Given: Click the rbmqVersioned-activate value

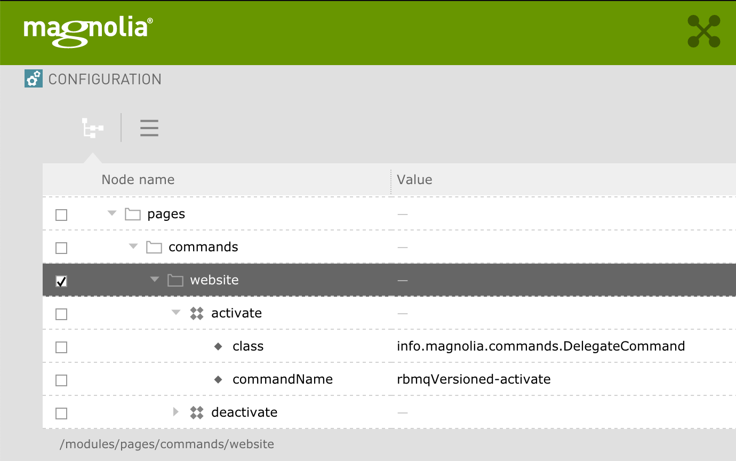Looking at the screenshot, I should [474, 380].
